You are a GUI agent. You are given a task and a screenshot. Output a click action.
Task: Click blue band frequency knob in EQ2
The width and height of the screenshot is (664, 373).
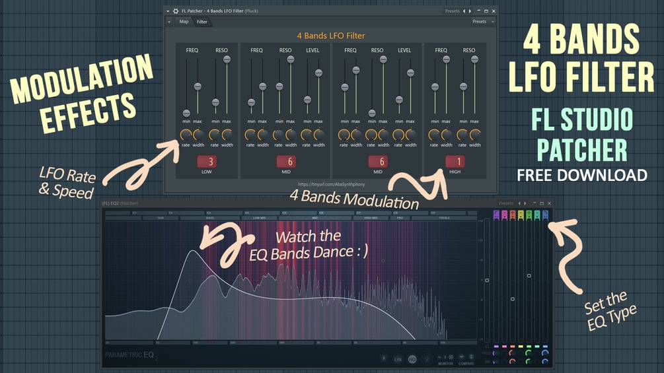(x=546, y=353)
